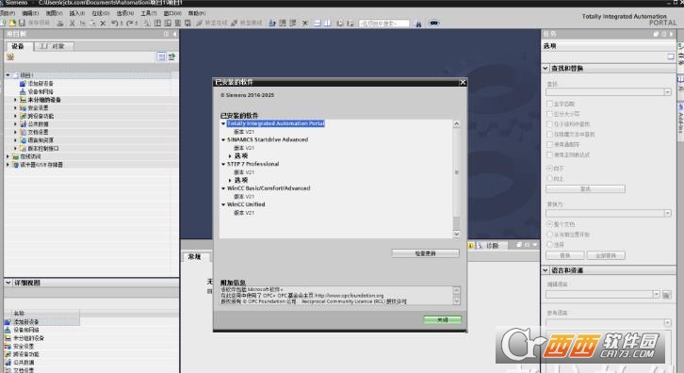Collapse the STEP 7 Professional entry
The height and width of the screenshot is (373, 684).
coord(223,165)
